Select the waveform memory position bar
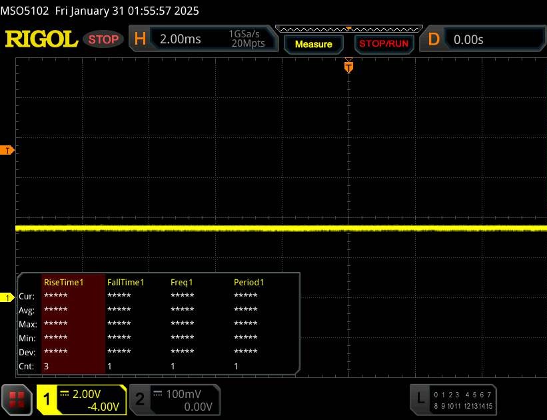547x420 pixels. [349, 29]
